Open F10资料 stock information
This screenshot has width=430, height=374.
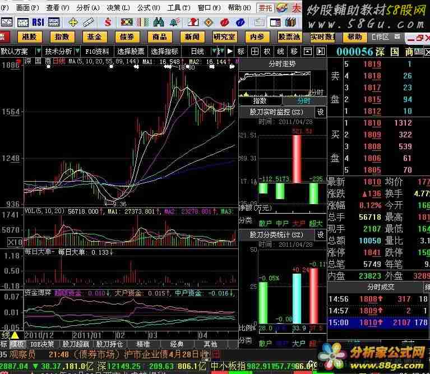click(97, 51)
